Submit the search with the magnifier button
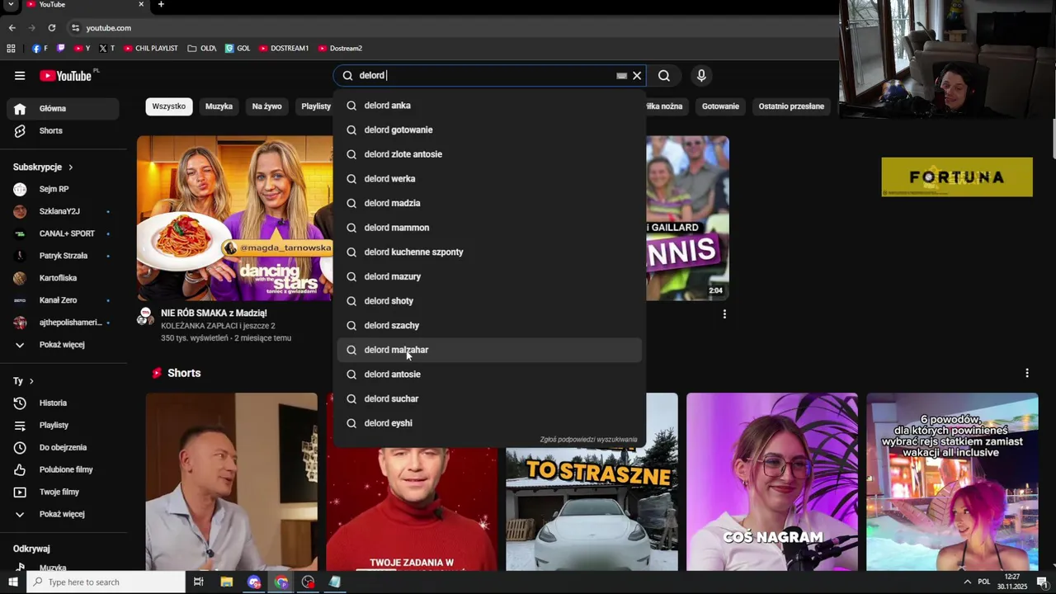The image size is (1056, 594). [664, 76]
